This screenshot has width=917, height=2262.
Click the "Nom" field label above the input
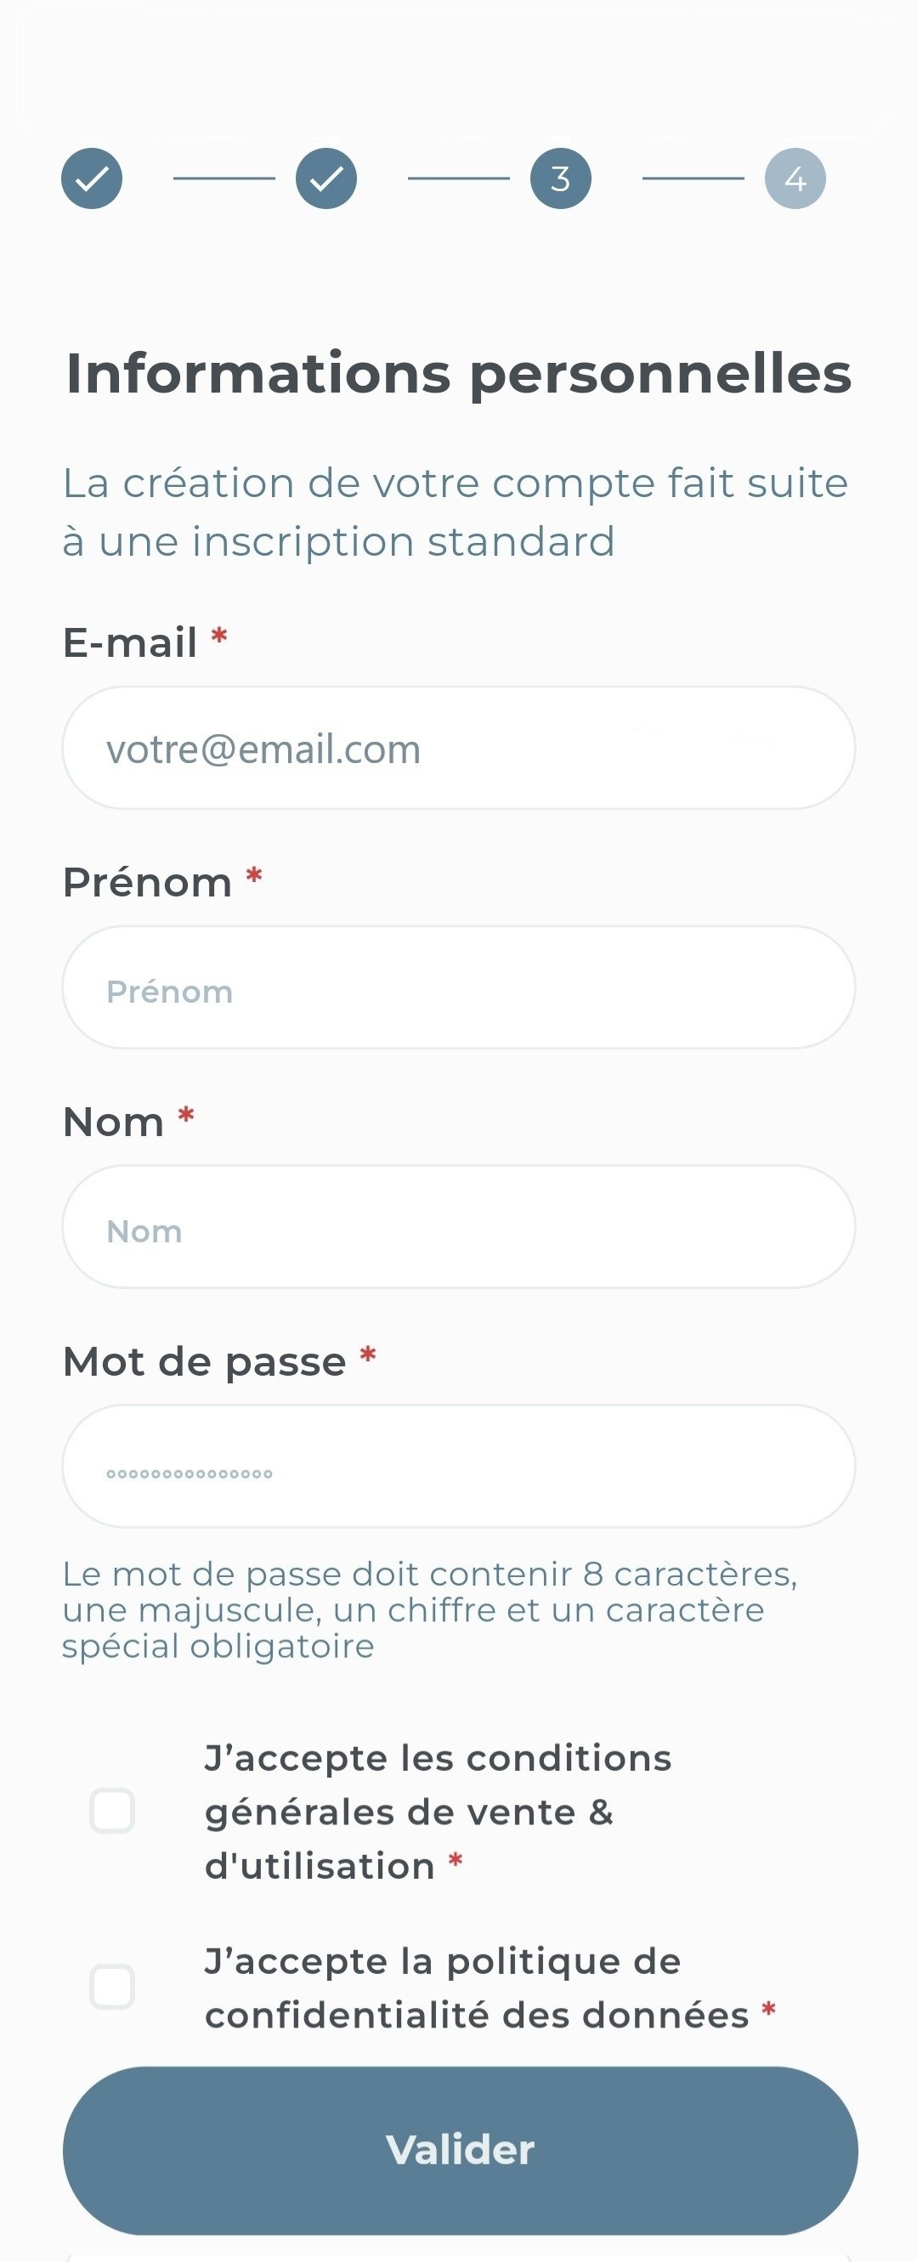[113, 1123]
